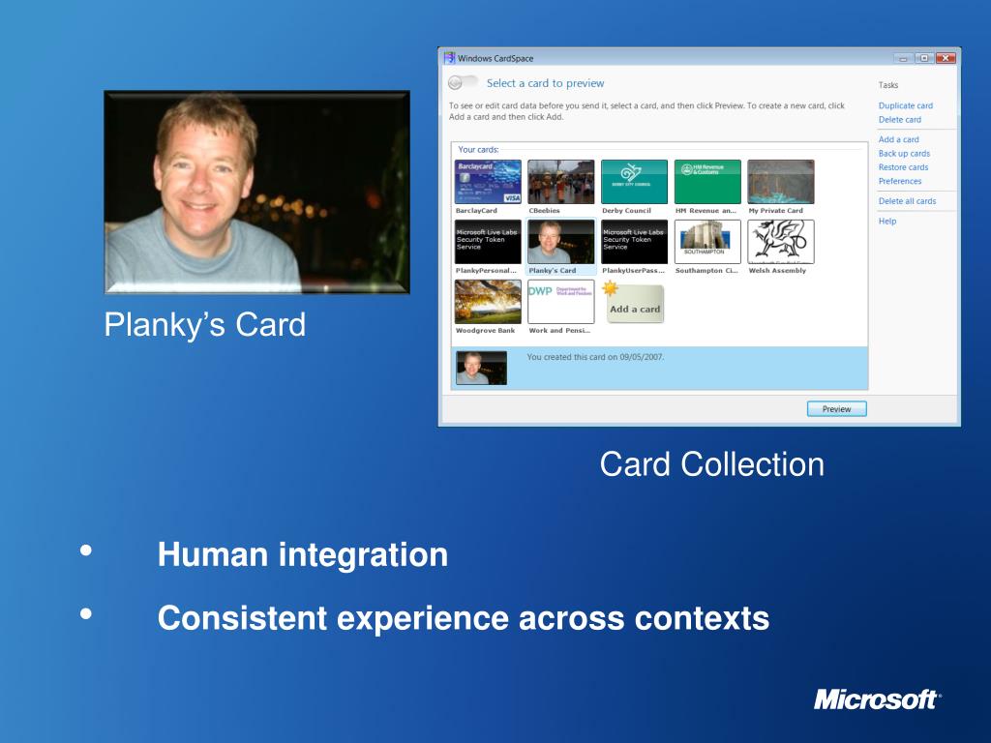Click the 'Planky's Card' slide caption
The image size is (991, 743).
coord(205,325)
